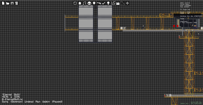This screenshot has height=105, width=203.
Task: Select the lightbulb lighting tool
Action: click(x=108, y=3)
